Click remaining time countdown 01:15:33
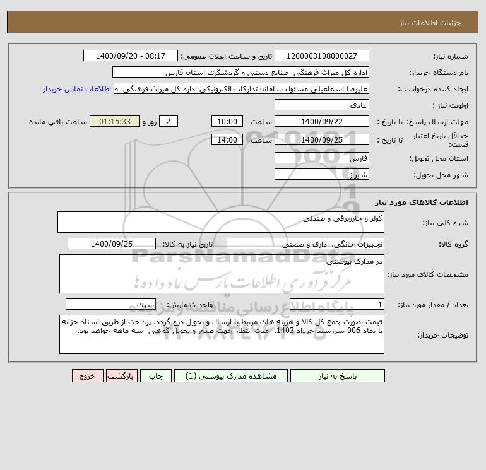 pos(115,122)
